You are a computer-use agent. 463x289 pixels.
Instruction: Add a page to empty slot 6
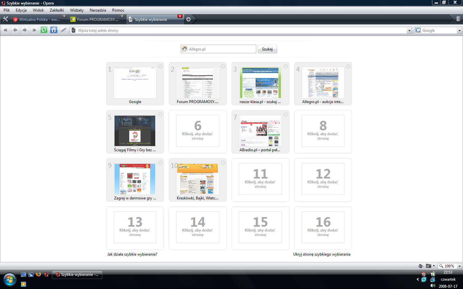(198, 131)
